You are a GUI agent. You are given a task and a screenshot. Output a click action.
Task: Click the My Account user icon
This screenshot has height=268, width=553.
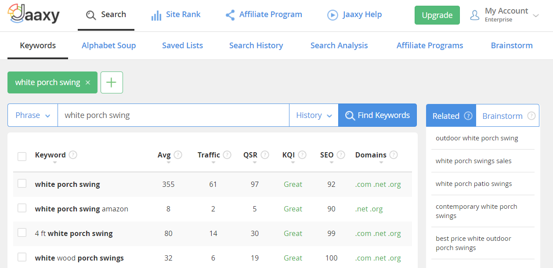(x=475, y=15)
